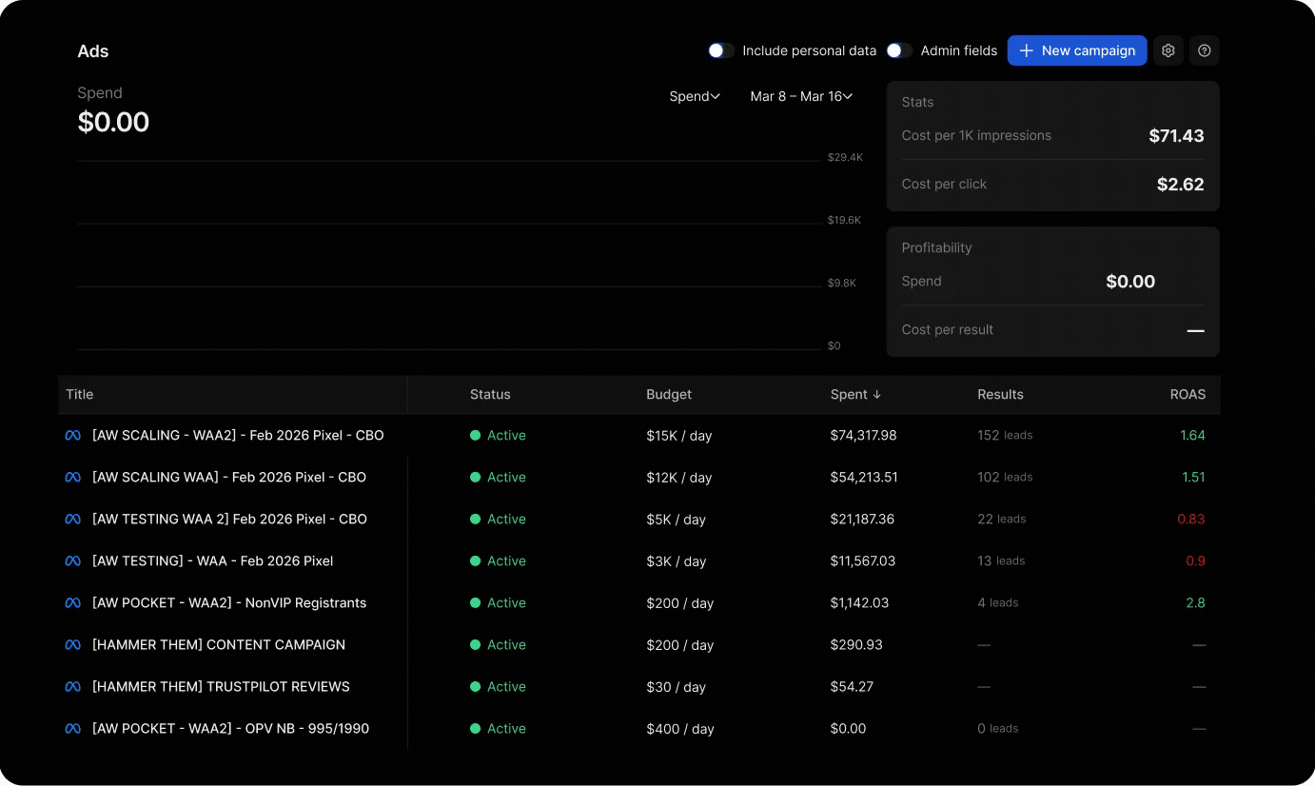Click Active status of TRUSTPILOT REVIEWS row
Viewport: 1315px width, 786px height.
498,686
